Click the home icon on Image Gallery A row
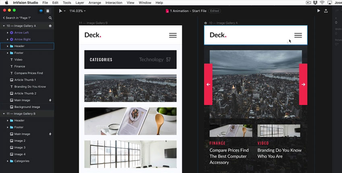The image size is (342, 173). tap(50, 26)
